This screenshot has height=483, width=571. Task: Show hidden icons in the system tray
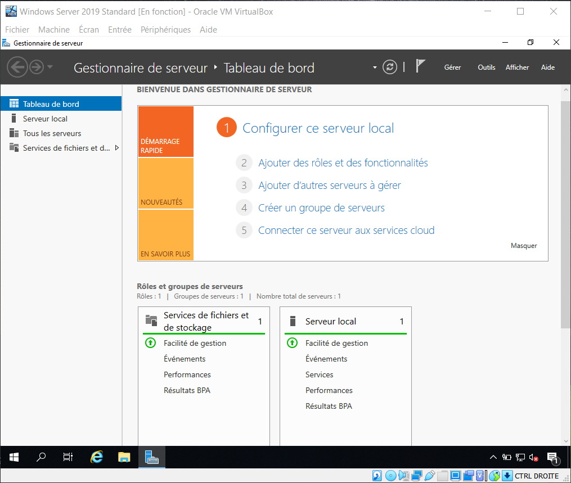point(492,457)
